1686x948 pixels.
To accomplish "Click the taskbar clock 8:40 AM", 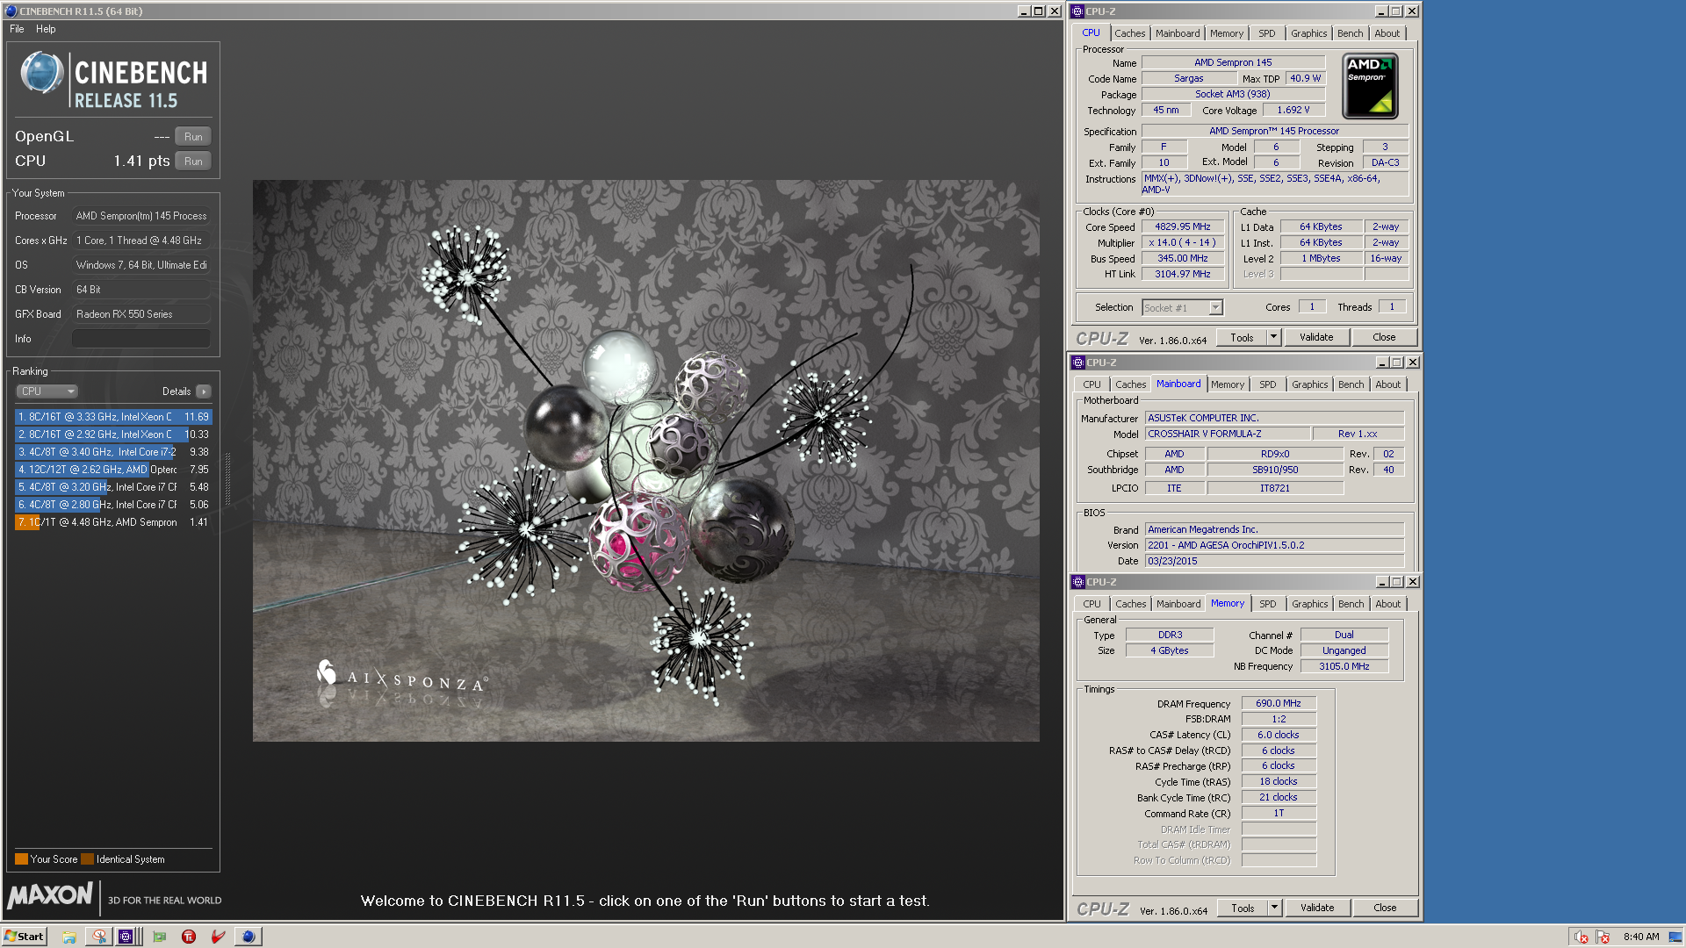I will coord(1640,937).
